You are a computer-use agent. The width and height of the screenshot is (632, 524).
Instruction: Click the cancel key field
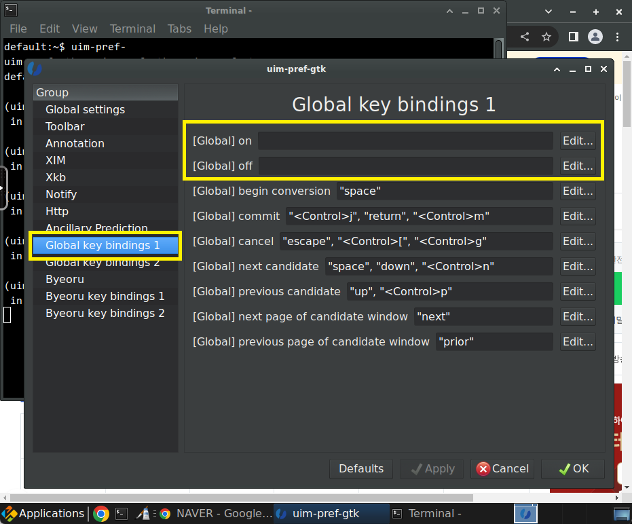pyautogui.click(x=416, y=242)
